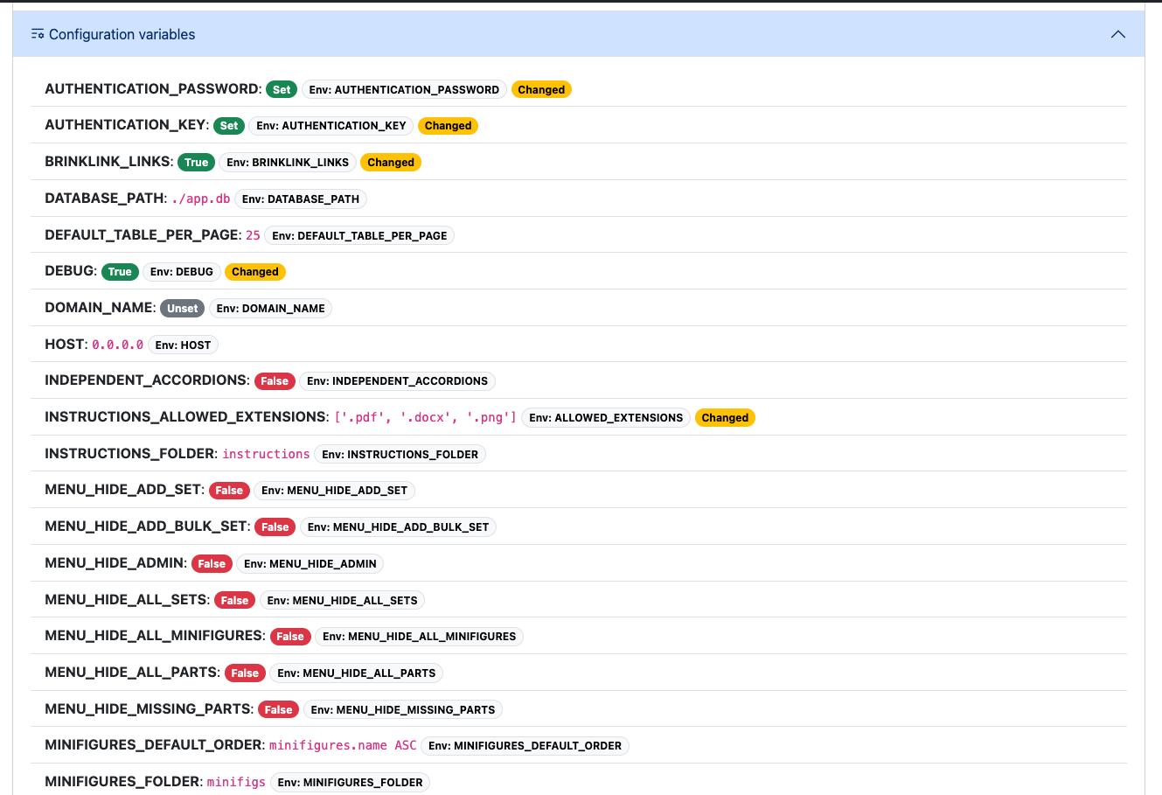Image resolution: width=1162 pixels, height=795 pixels.
Task: Click the ./app.db database path value
Action: pyautogui.click(x=201, y=199)
